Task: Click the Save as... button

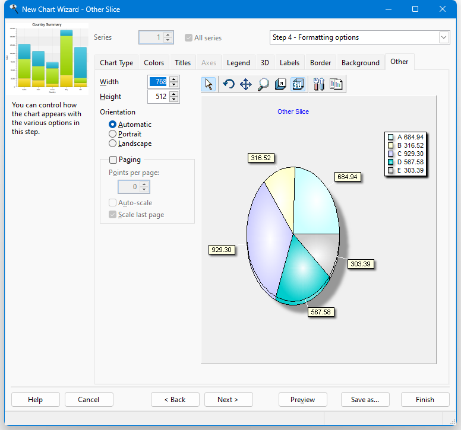Action: point(365,400)
